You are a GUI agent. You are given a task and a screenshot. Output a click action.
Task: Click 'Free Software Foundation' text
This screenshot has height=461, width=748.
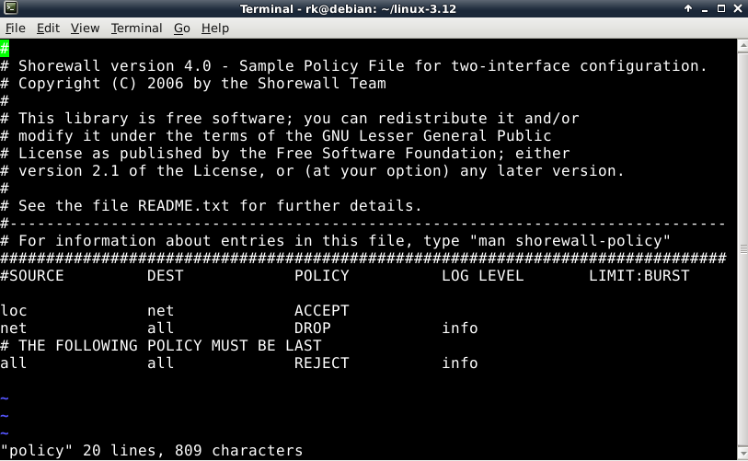coord(386,153)
